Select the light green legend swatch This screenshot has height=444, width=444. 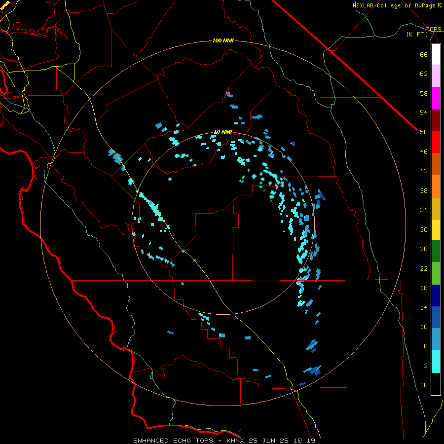pyautogui.click(x=436, y=273)
